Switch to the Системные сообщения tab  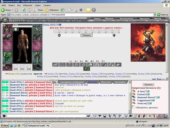(x=72, y=82)
